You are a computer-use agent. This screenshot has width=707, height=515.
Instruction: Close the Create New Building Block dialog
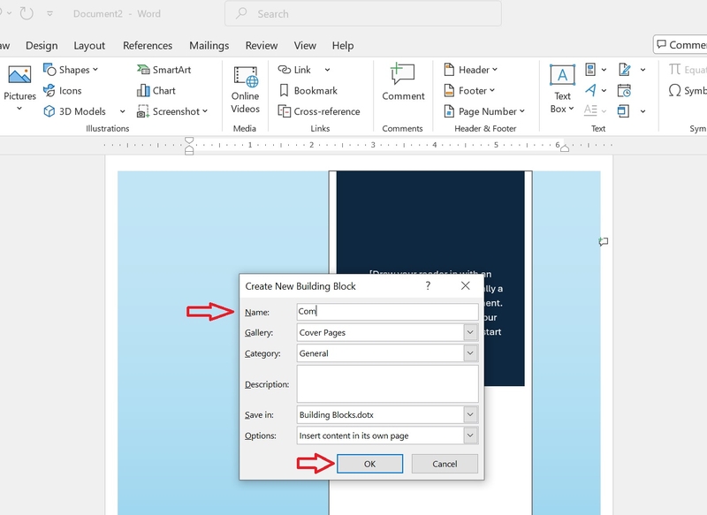[466, 285]
